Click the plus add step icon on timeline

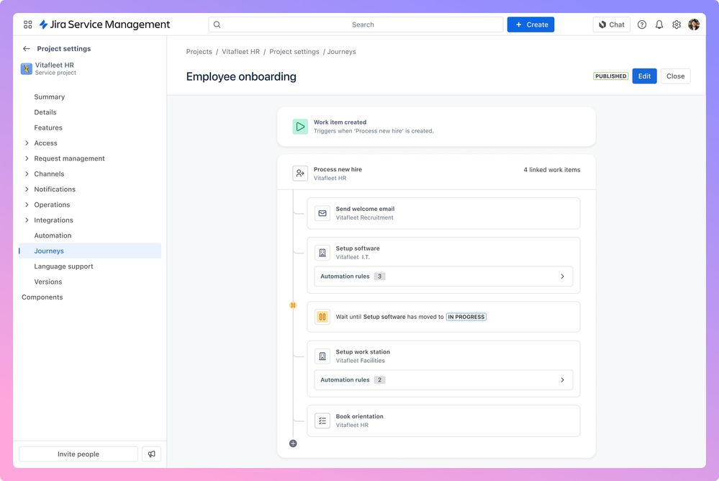point(293,444)
